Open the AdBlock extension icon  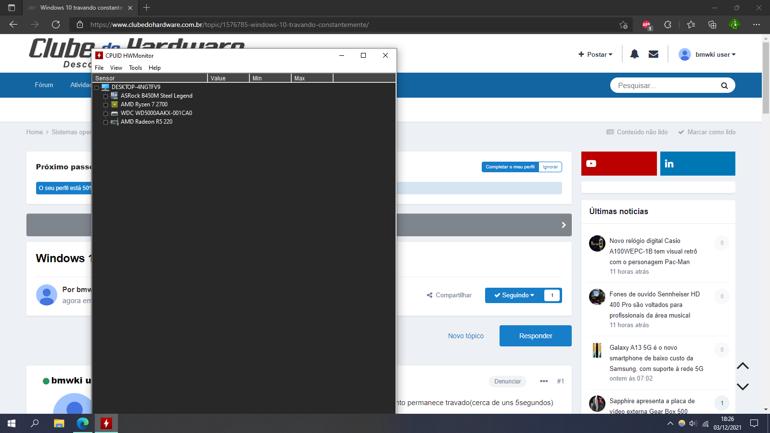(646, 25)
